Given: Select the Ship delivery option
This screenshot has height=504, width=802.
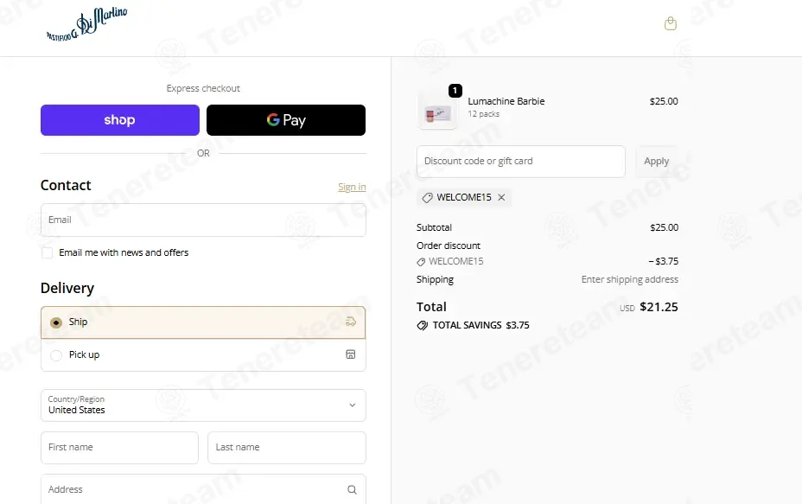Looking at the screenshot, I should tap(203, 322).
